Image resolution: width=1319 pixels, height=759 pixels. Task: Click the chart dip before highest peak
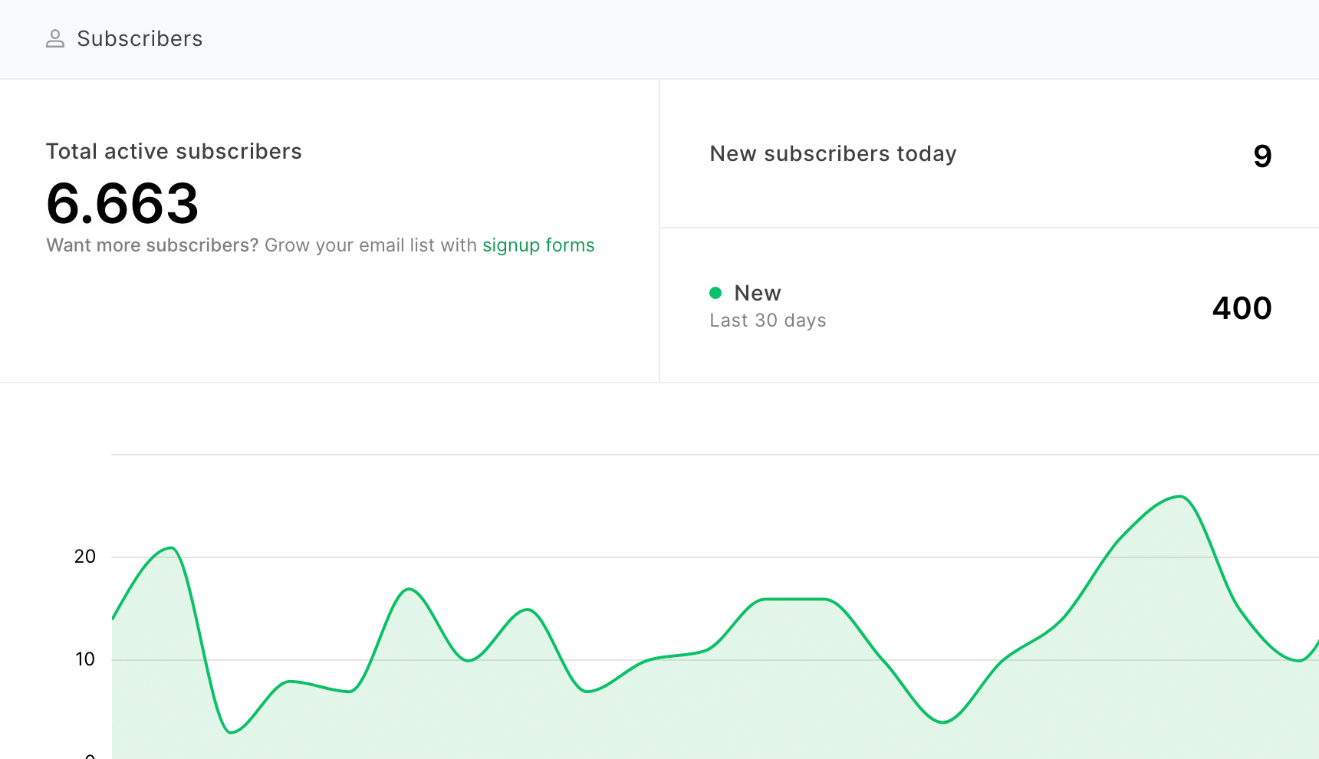click(x=942, y=721)
